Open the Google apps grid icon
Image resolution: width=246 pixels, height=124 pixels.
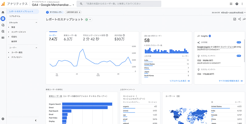[231, 4]
